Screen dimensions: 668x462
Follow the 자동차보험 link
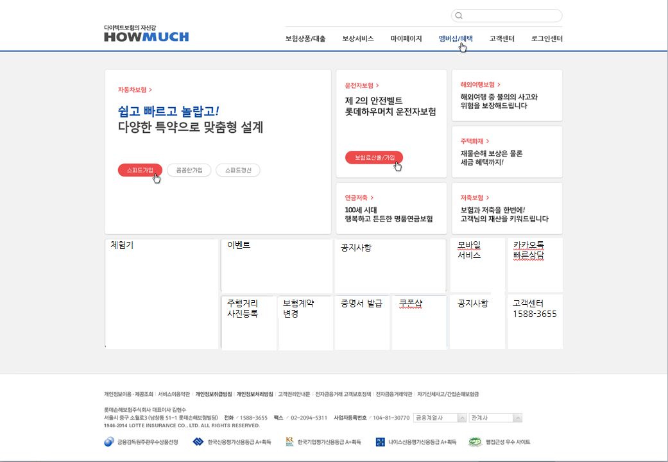(135, 90)
